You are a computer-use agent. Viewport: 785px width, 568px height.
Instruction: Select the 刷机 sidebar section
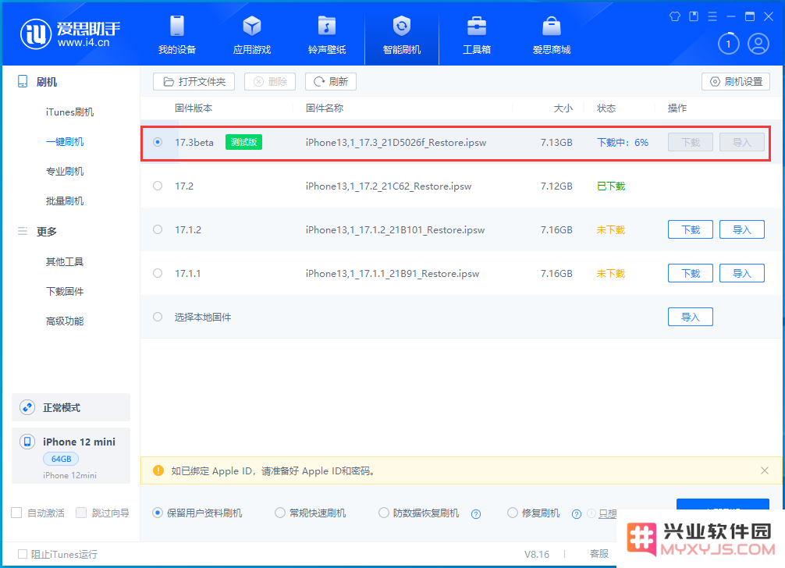pos(47,82)
